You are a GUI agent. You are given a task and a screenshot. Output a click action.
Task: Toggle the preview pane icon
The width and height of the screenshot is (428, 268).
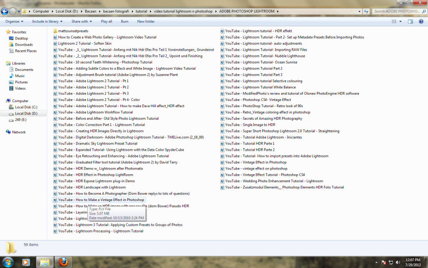(410, 21)
